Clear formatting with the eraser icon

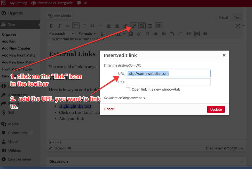(x=139, y=34)
